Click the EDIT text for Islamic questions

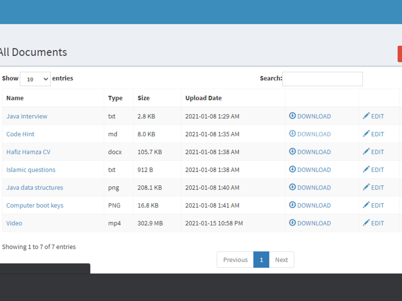377,170
